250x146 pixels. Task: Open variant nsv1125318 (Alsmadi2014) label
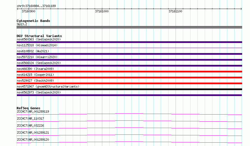(37, 45)
